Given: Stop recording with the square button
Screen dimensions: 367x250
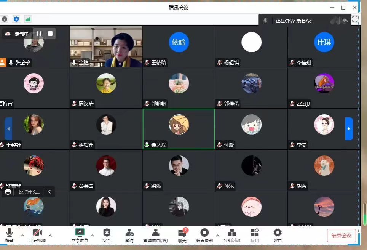Looking at the screenshot, I should pyautogui.click(x=50, y=34).
